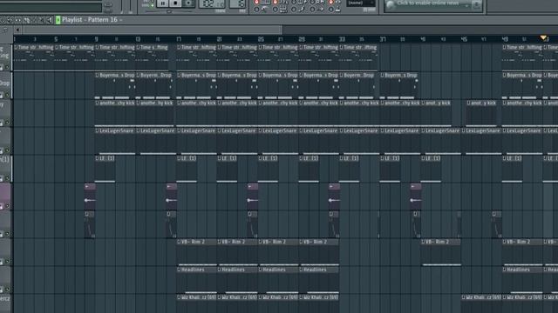Click the Stop transport button
This screenshot has width=558, height=313.
tap(175, 3)
